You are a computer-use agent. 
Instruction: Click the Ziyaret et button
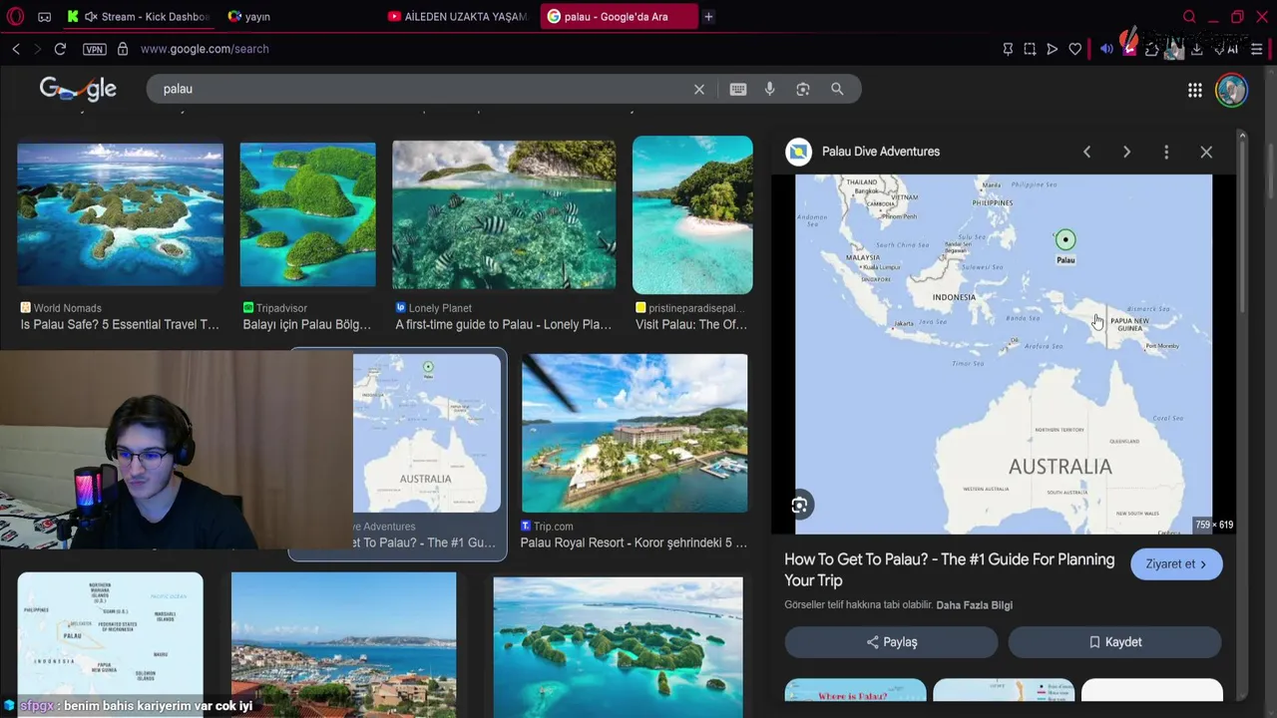1176,564
